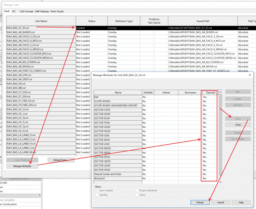View the Point Clouds tab
The width and height of the screenshot is (256, 209).
[x=57, y=11]
